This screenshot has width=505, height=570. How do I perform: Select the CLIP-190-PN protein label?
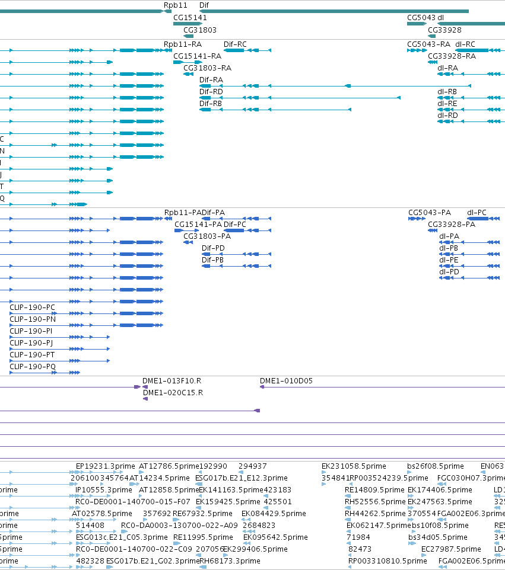(x=33, y=319)
